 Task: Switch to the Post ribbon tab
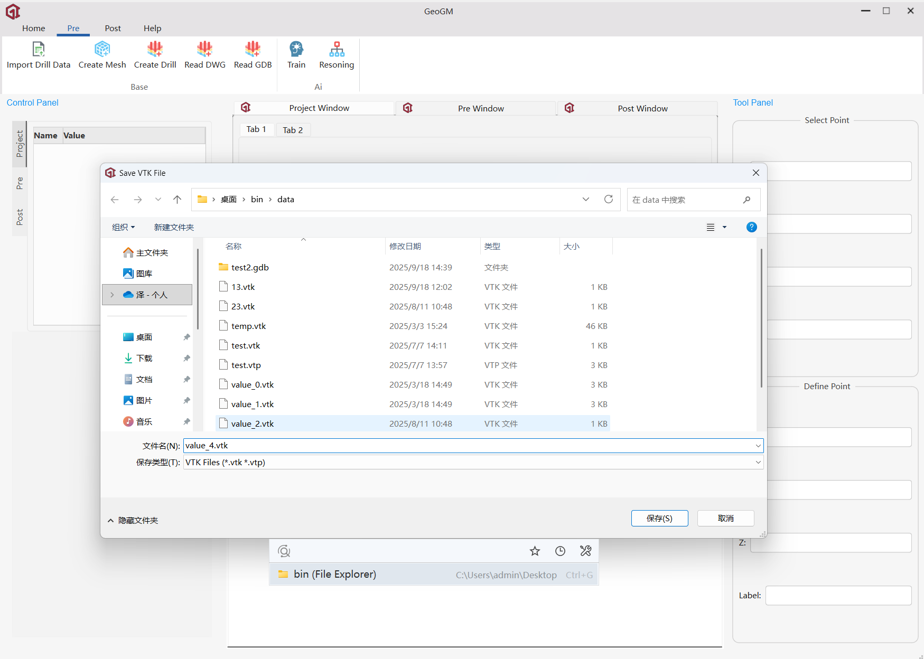113,29
